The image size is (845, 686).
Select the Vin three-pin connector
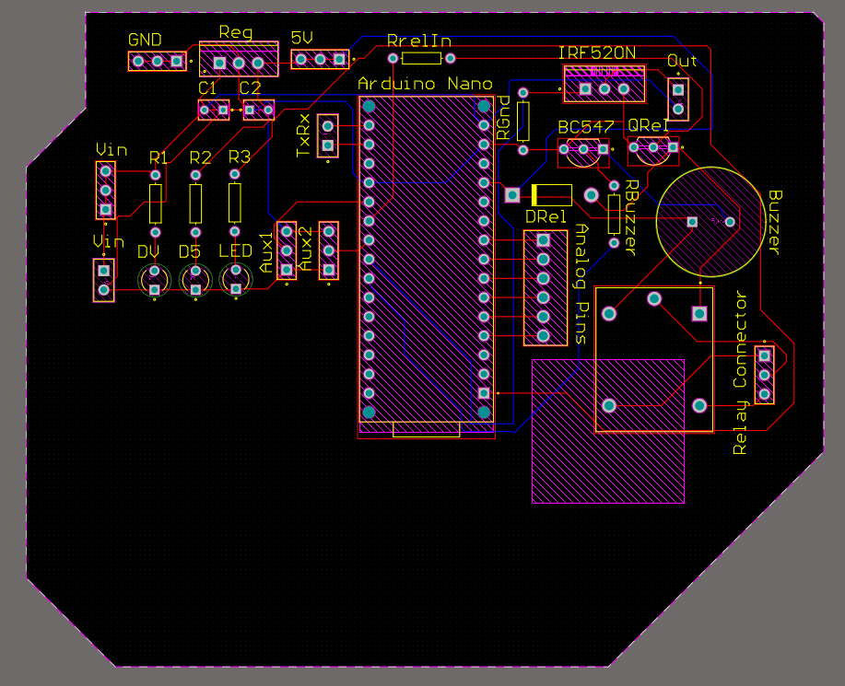coord(104,191)
